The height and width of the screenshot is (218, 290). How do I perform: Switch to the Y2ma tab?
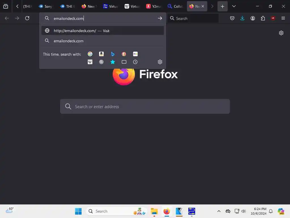coord(153,6)
